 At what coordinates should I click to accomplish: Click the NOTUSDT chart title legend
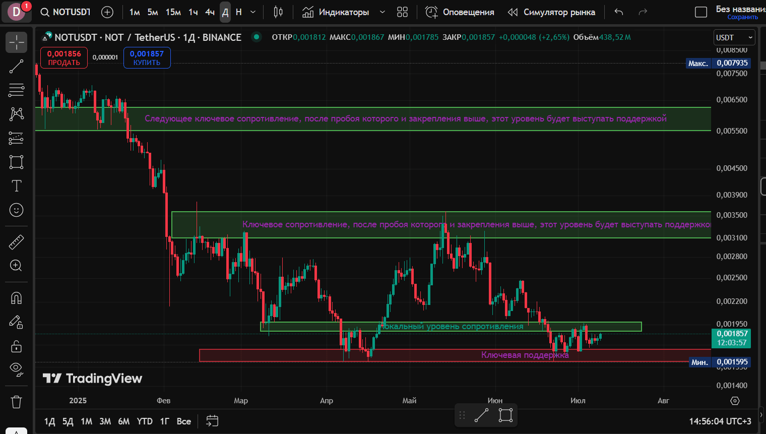coord(148,37)
